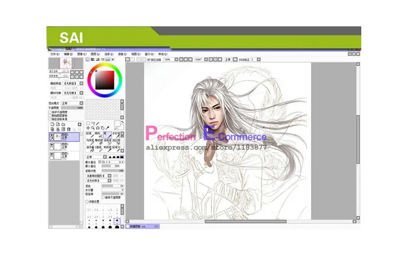Viewport: 408px width, 255px height.
Task: Open the 其他 (Others) menu
Action: [163, 54]
